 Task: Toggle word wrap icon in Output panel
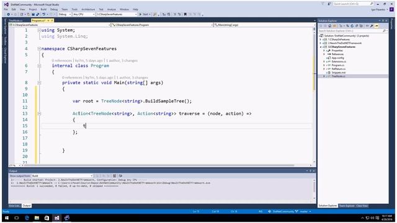(120, 176)
